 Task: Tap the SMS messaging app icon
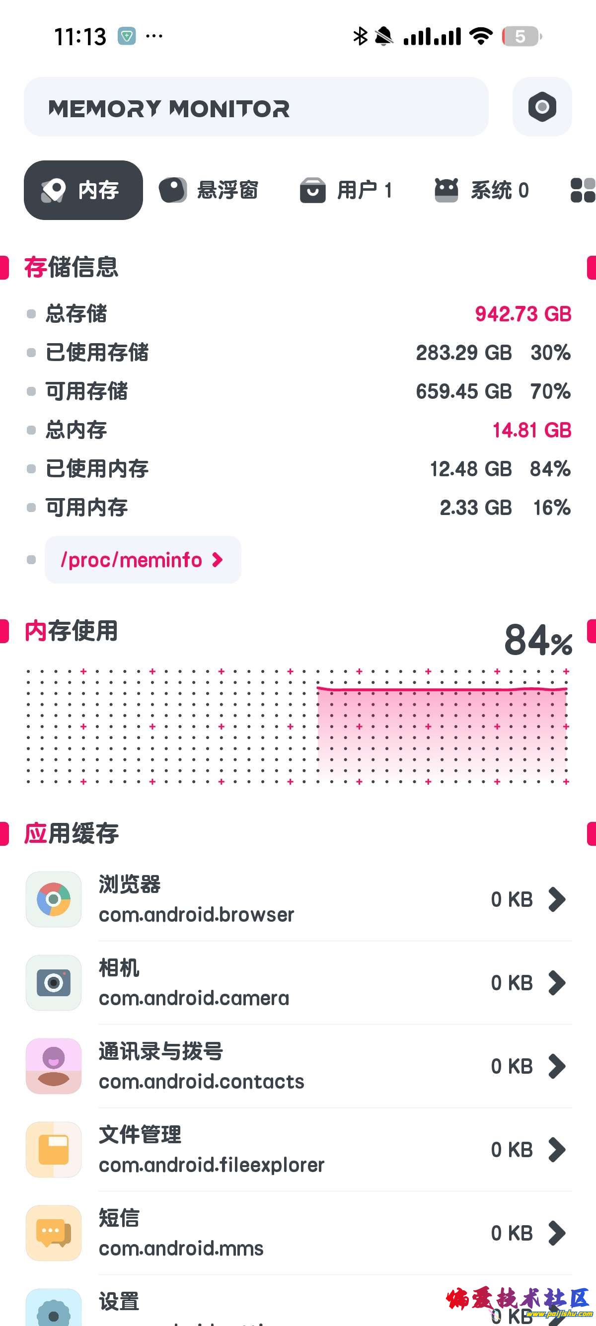pos(54,1233)
